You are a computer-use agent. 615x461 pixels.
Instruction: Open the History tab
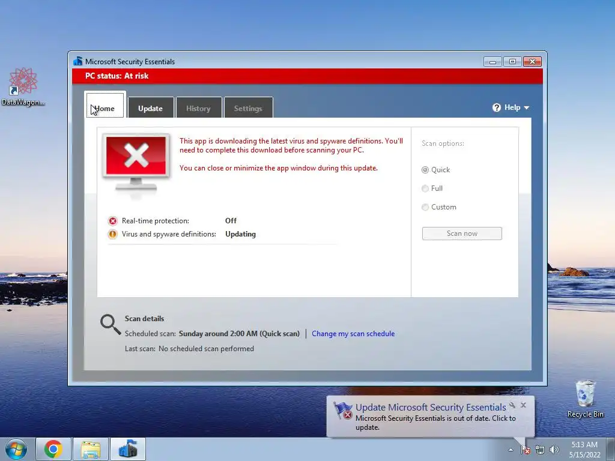pos(198,107)
